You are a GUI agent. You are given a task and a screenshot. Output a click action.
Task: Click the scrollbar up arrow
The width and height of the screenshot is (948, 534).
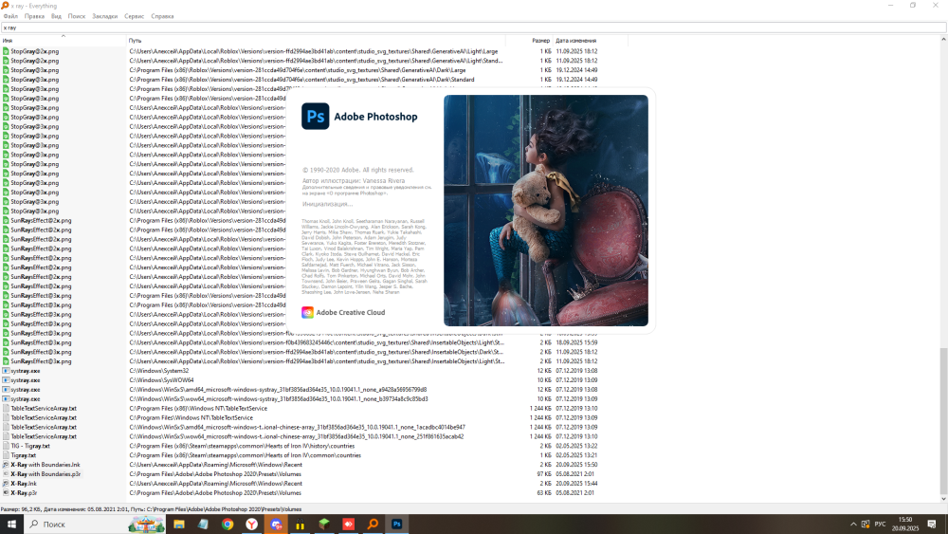tap(943, 39)
